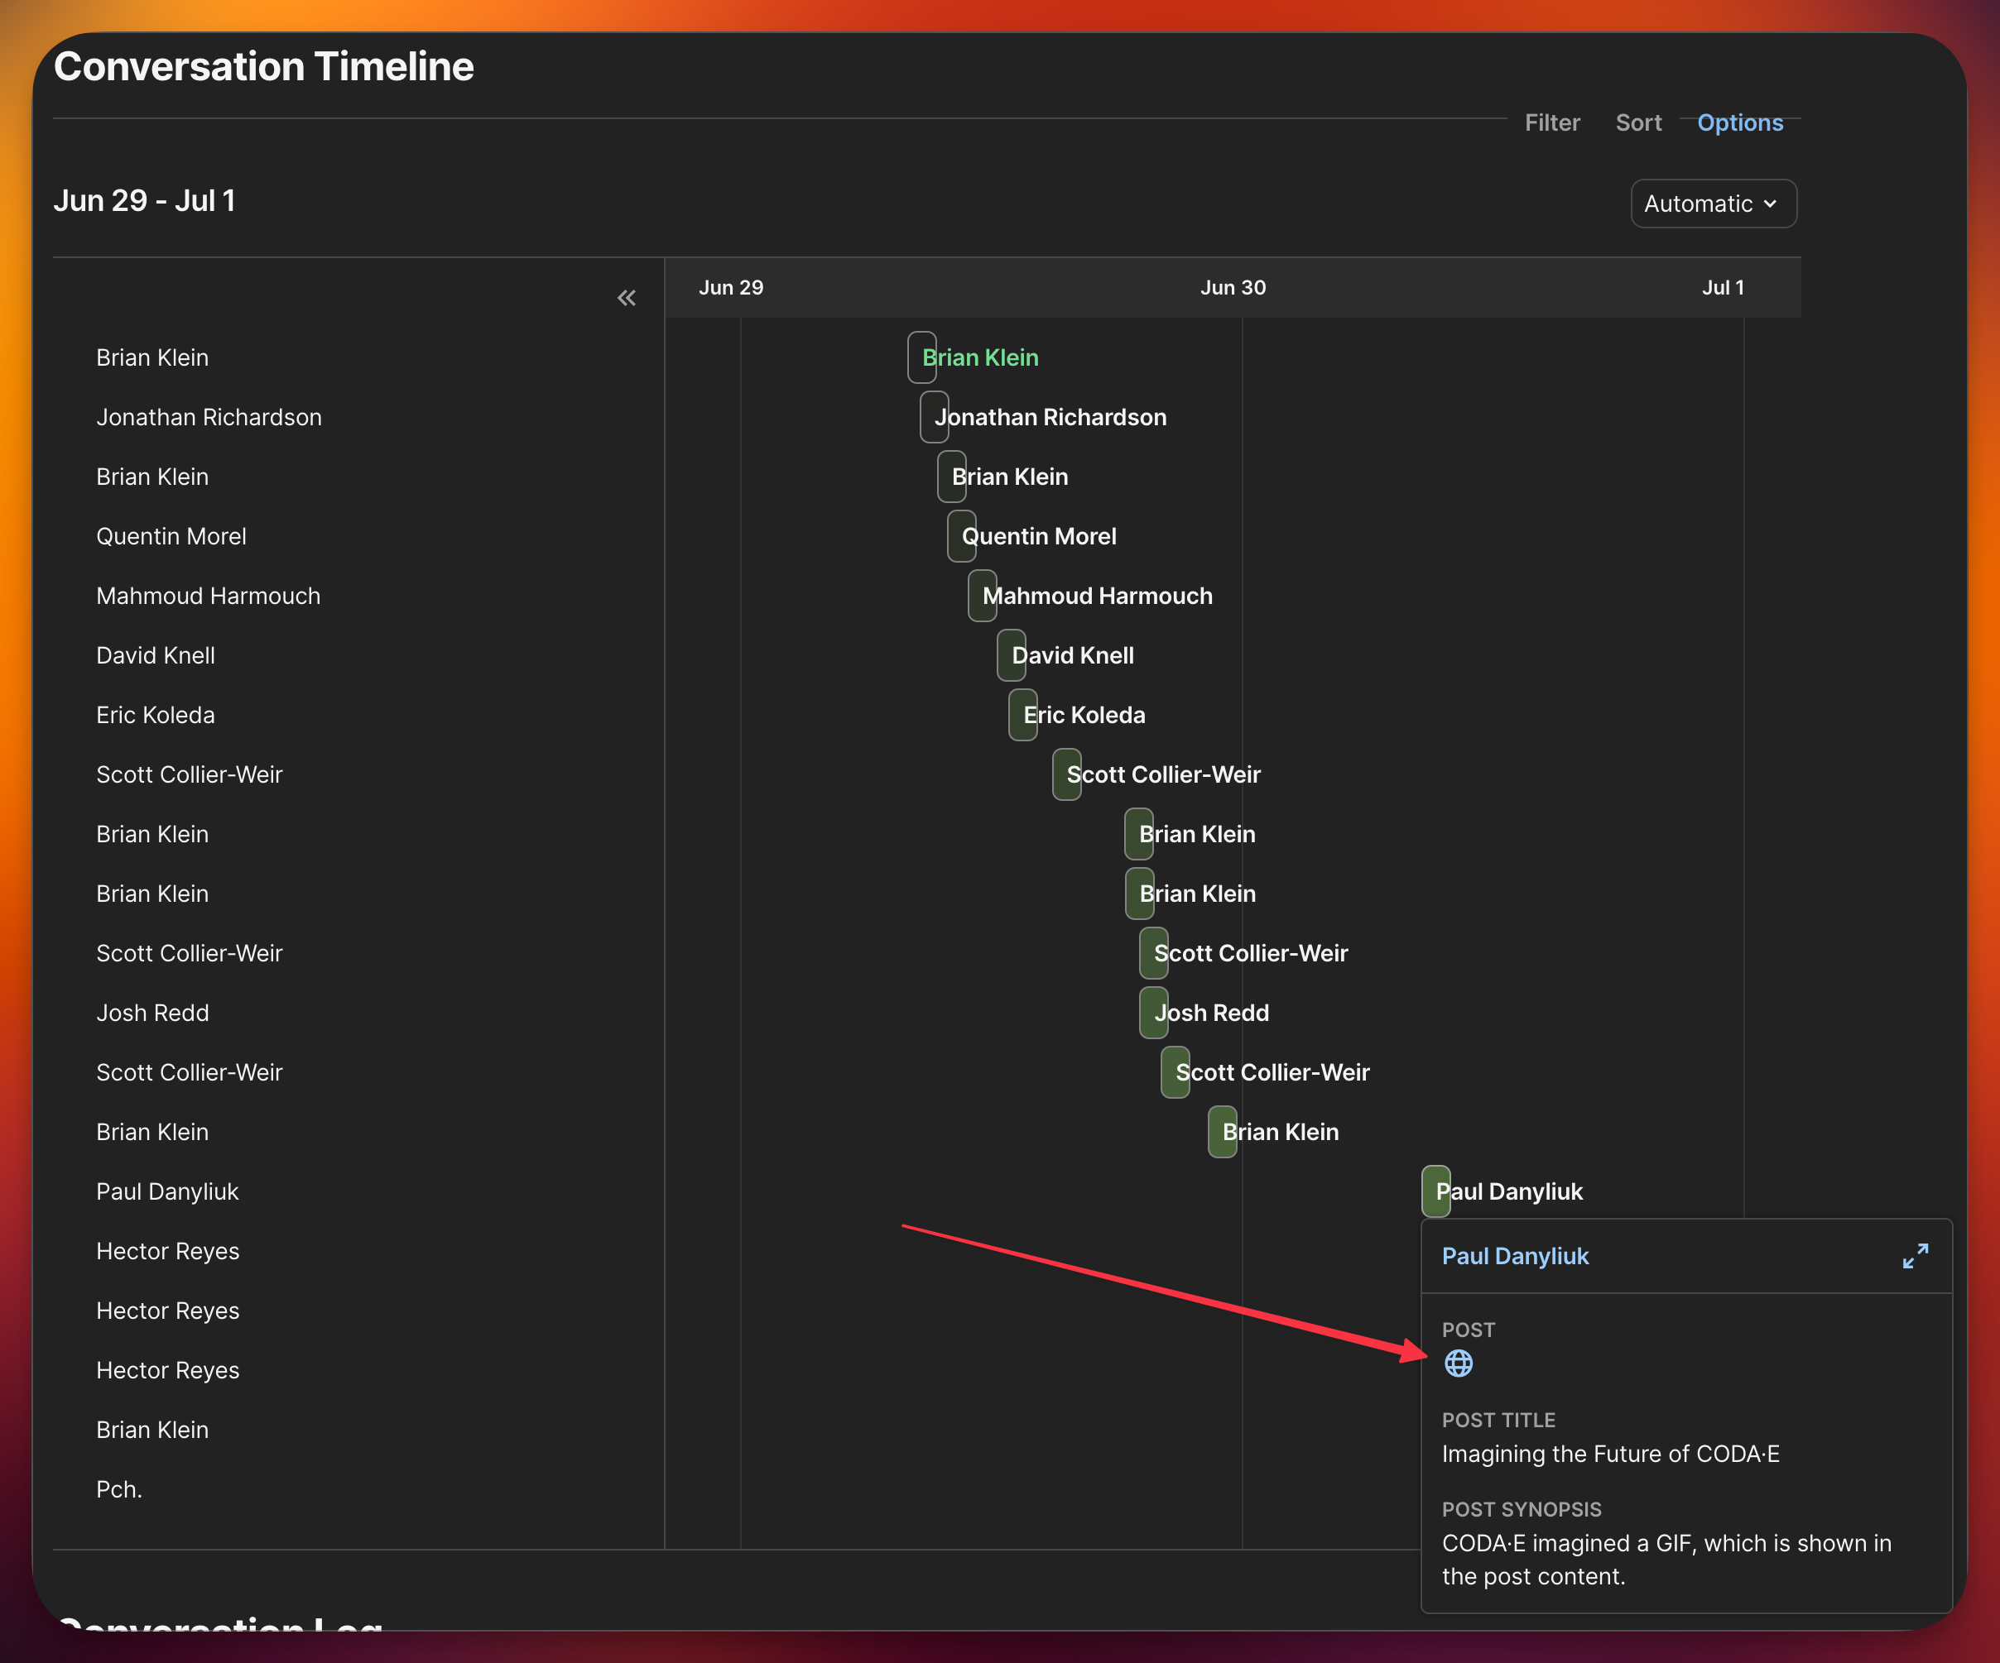
Task: Click the Jun 30 date header
Action: pyautogui.click(x=1233, y=287)
